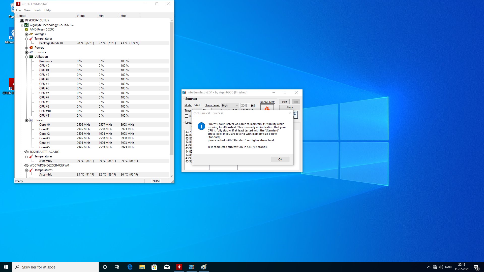Click the Voltages lightning icon

(x=31, y=34)
